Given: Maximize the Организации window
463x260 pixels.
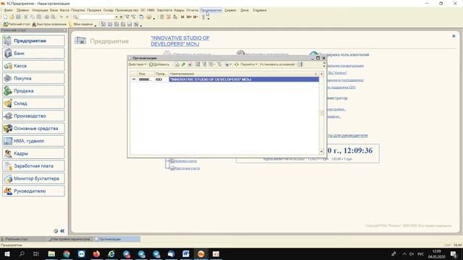Looking at the screenshot, I should (x=318, y=58).
